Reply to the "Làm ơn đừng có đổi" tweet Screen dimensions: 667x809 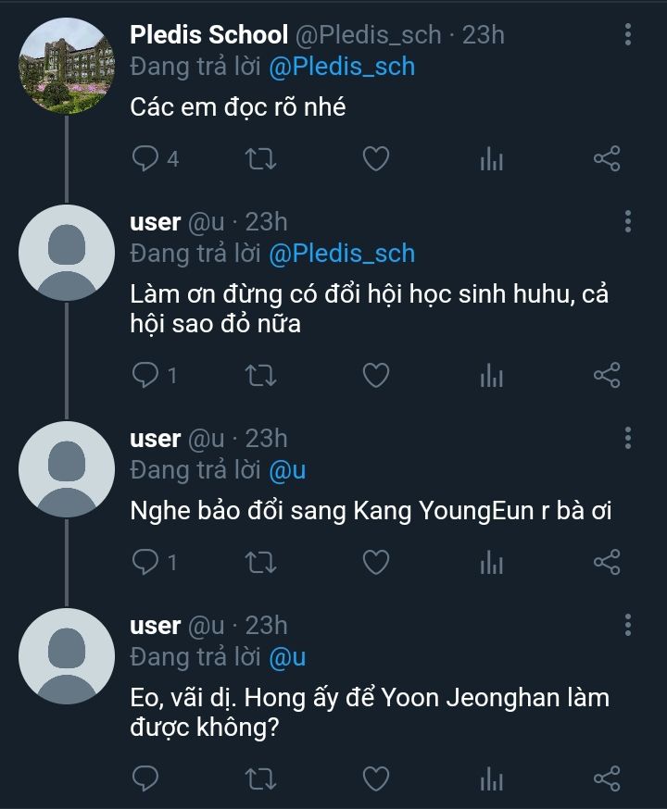pyautogui.click(x=145, y=375)
